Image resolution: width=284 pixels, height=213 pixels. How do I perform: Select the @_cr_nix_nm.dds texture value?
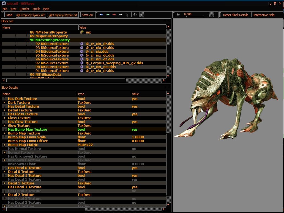point(101,67)
